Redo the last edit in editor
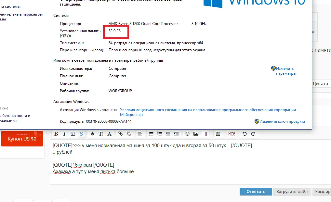This screenshot has height=202, width=331. (253, 134)
